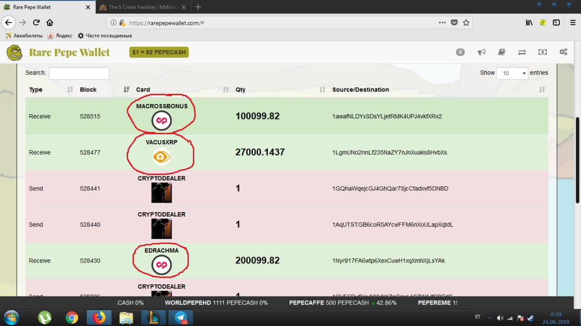The width and height of the screenshot is (581, 326).
Task: Open the exchange arrows icon
Action: pyautogui.click(x=522, y=52)
